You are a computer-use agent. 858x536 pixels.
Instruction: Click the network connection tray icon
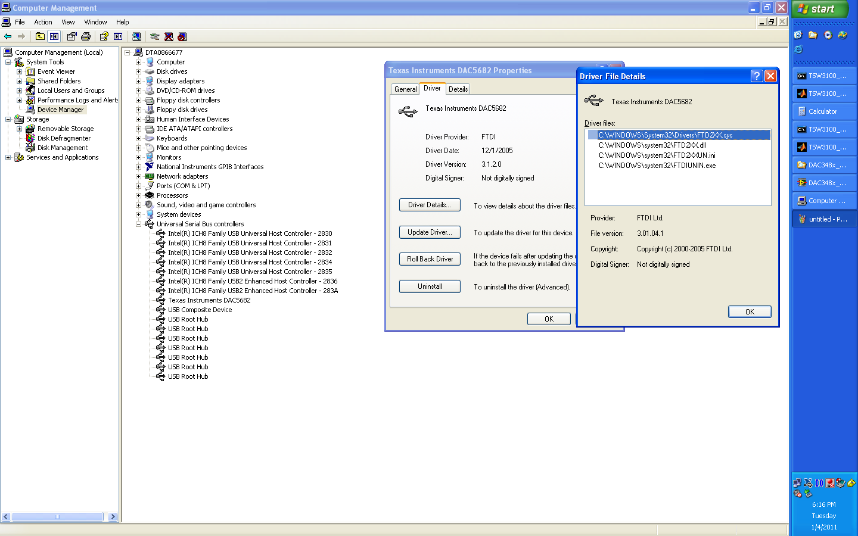click(x=797, y=483)
